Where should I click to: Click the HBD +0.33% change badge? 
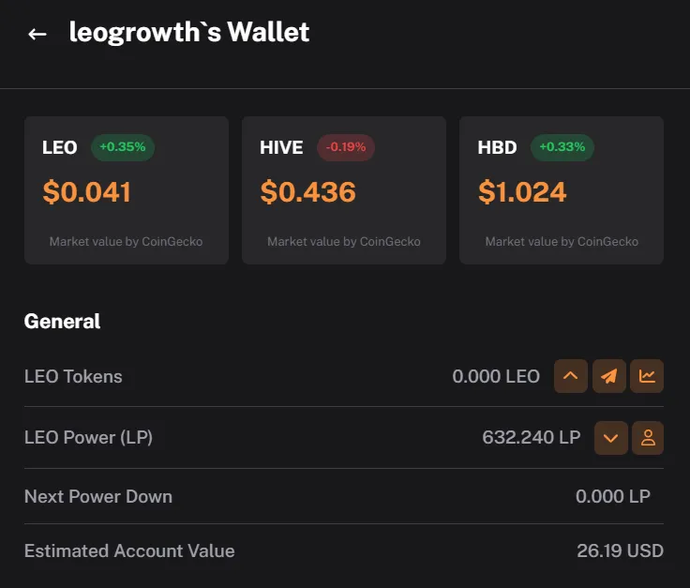[562, 147]
